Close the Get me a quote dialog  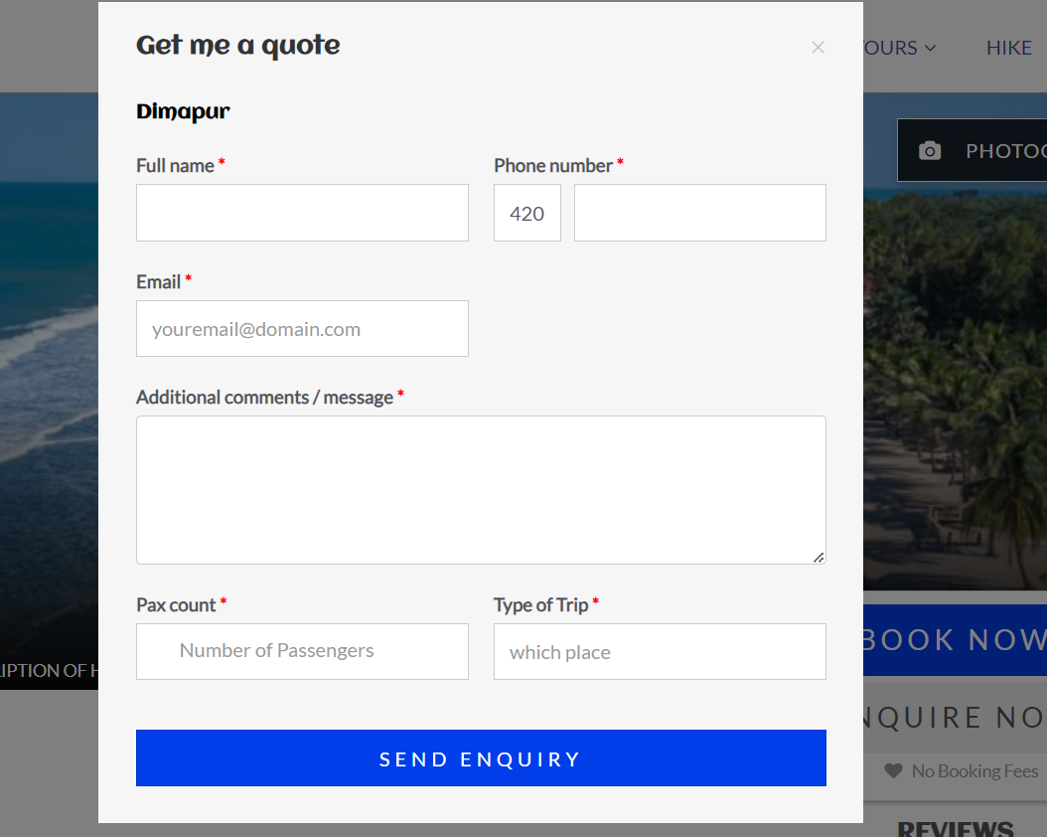[818, 47]
